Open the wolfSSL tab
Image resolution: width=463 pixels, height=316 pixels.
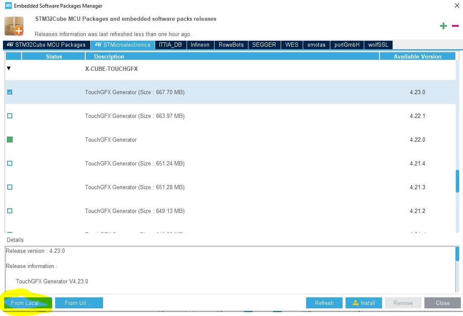(x=378, y=45)
